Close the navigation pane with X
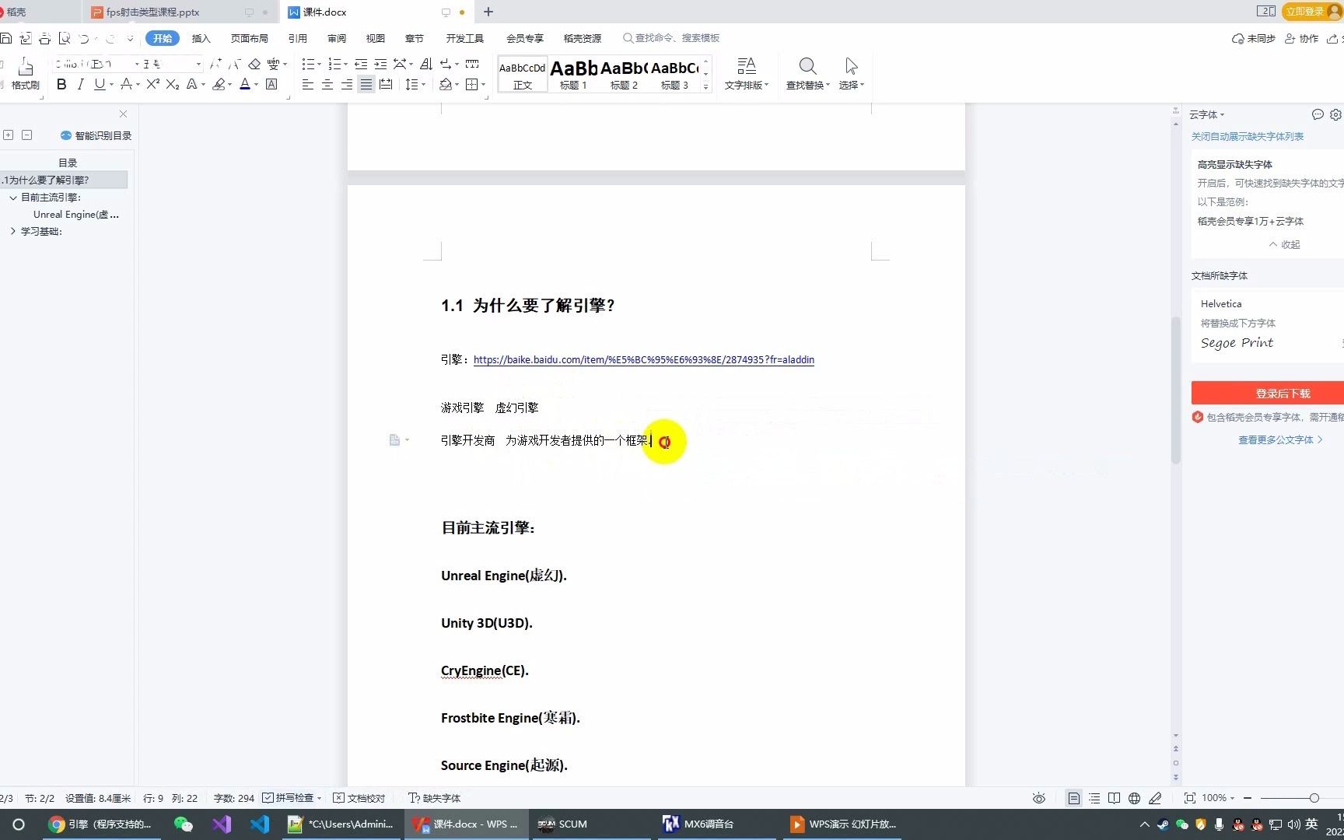1344x840 pixels. (x=123, y=114)
